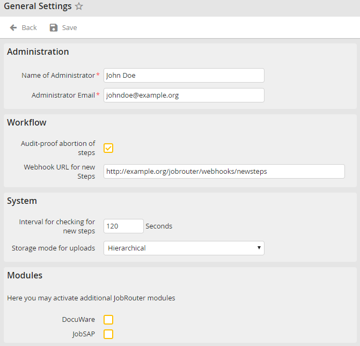This screenshot has width=360, height=346.
Task: Click the 'Name of Administrator' label
Action: [58, 75]
